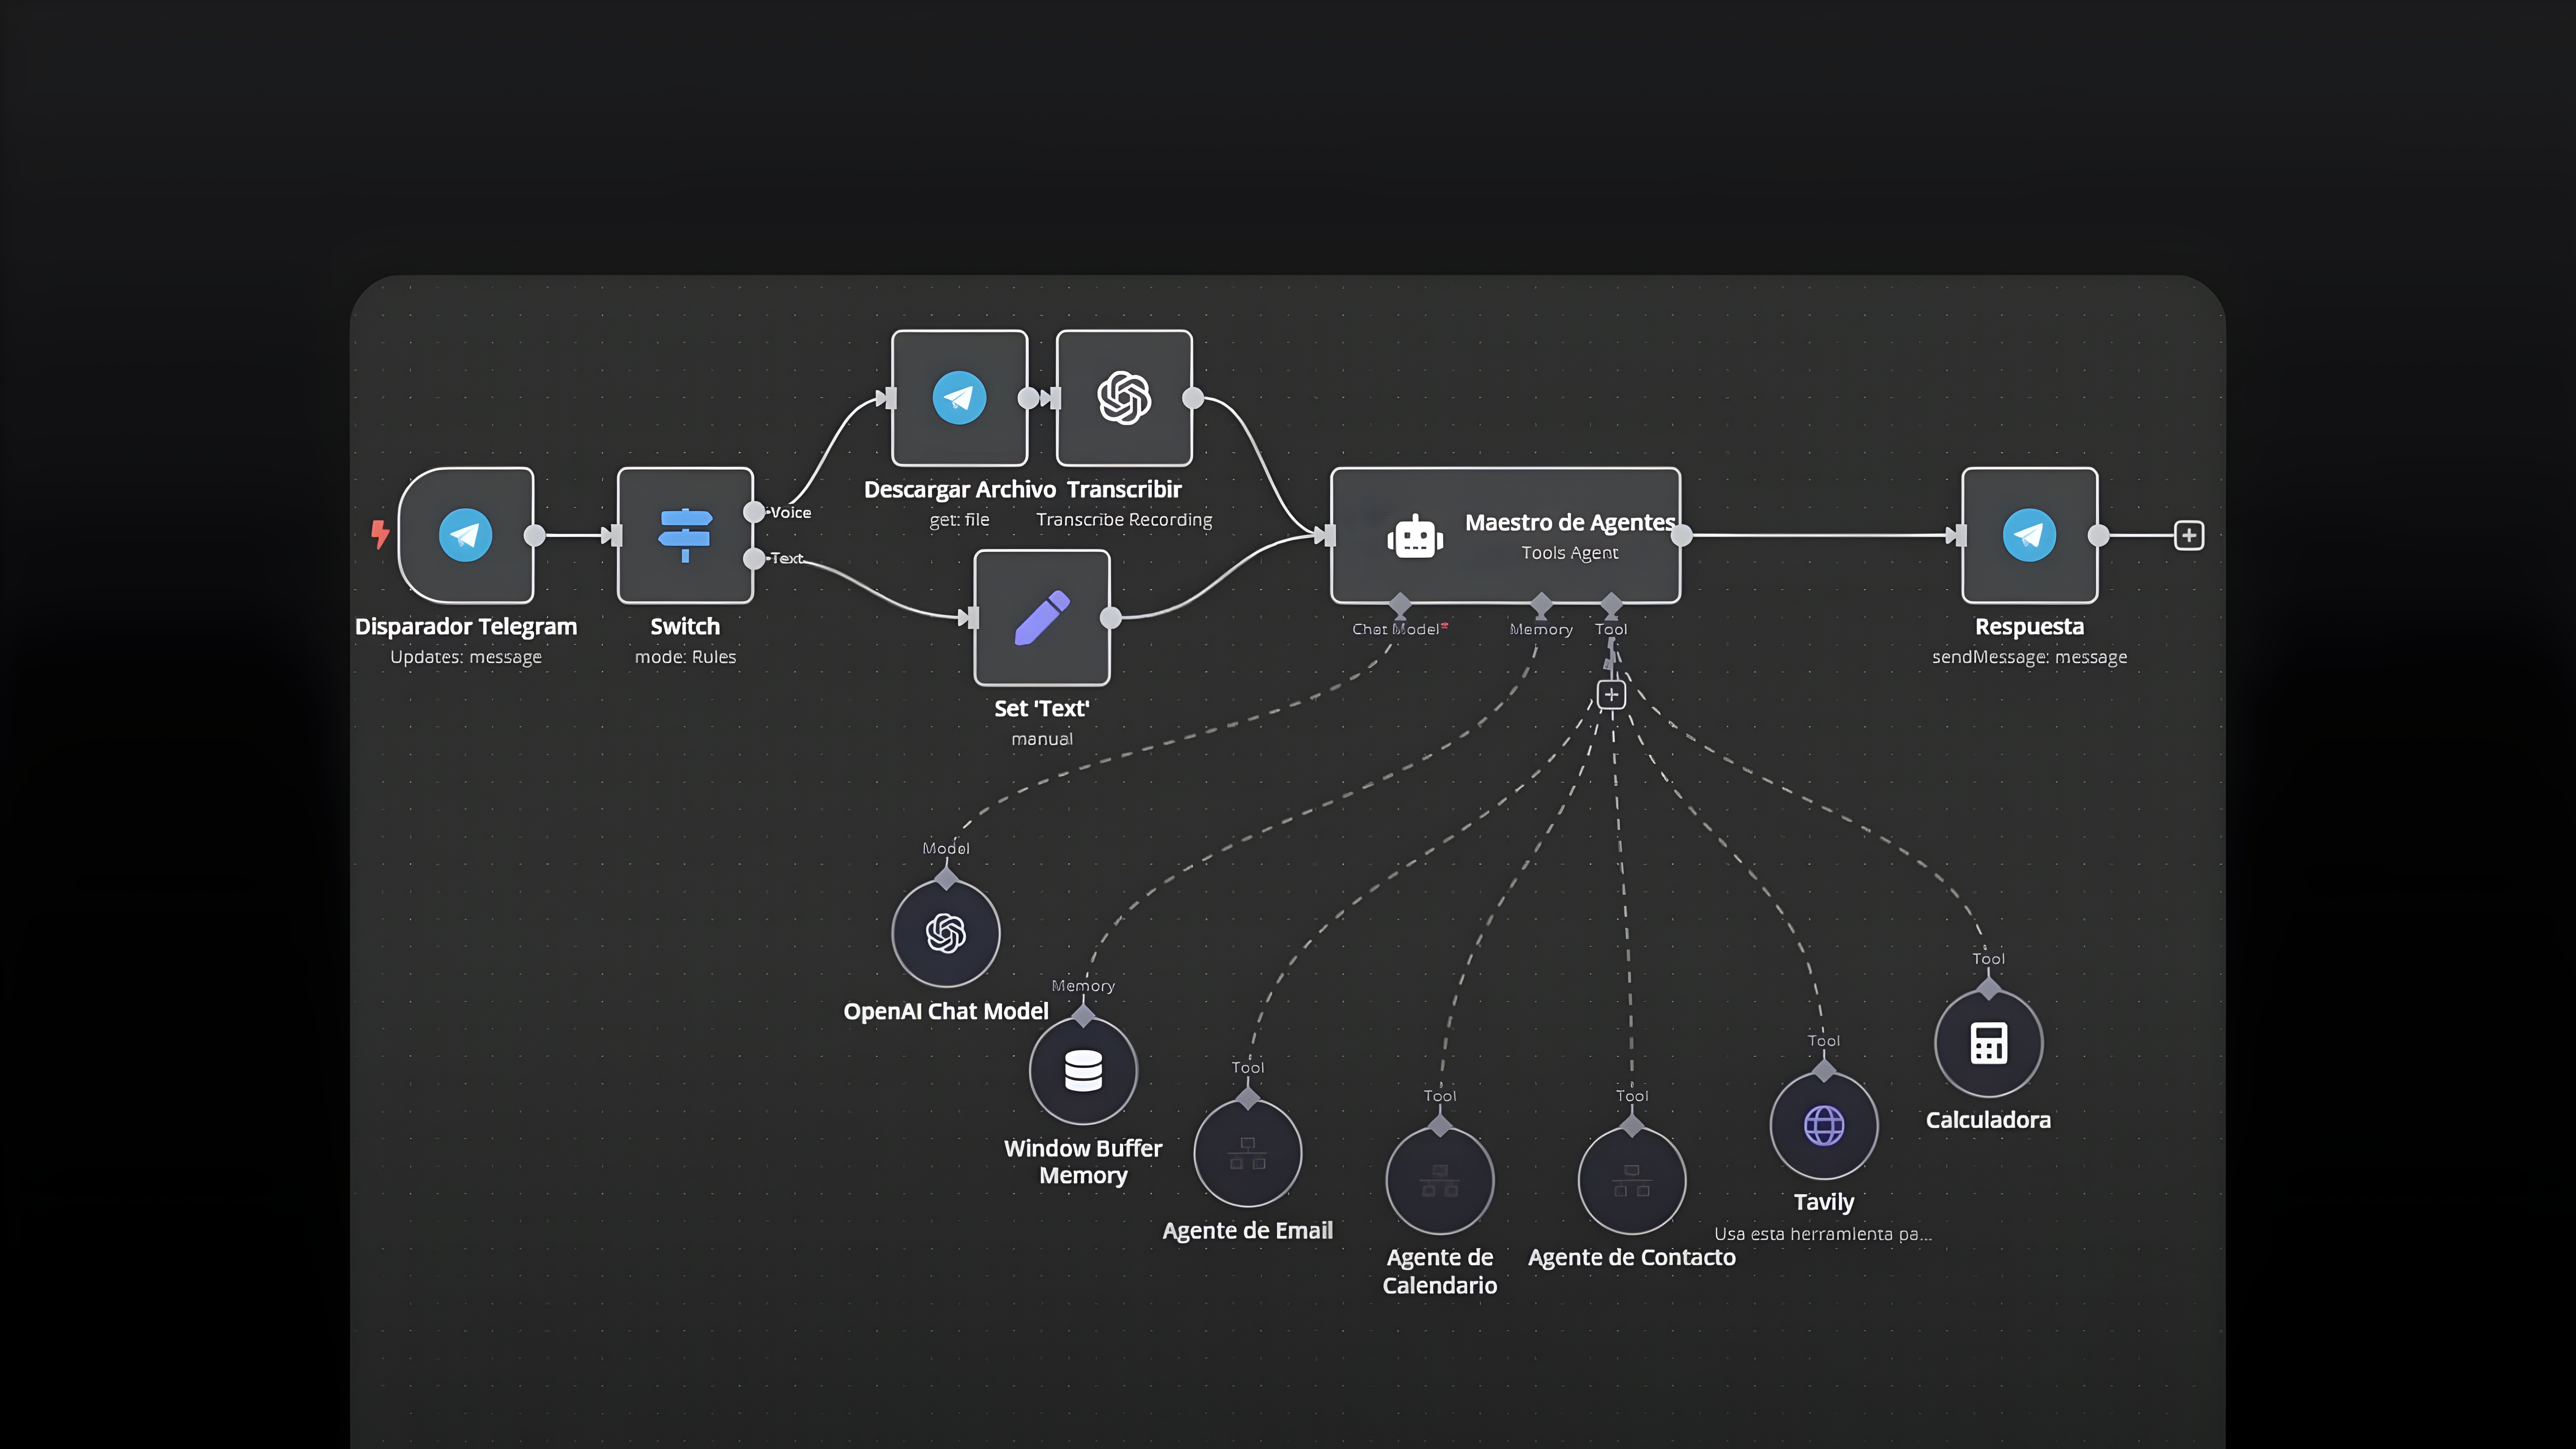This screenshot has width=2576, height=1449.
Task: Click the 'Window Buffer Memory' label
Action: coord(1083,1162)
